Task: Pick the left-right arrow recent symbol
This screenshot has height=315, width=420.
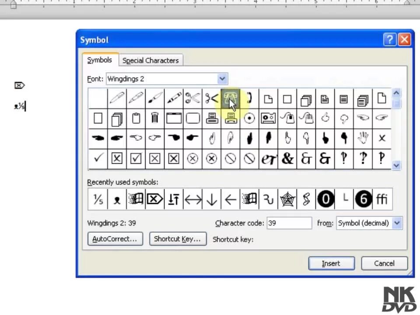Action: pyautogui.click(x=193, y=199)
